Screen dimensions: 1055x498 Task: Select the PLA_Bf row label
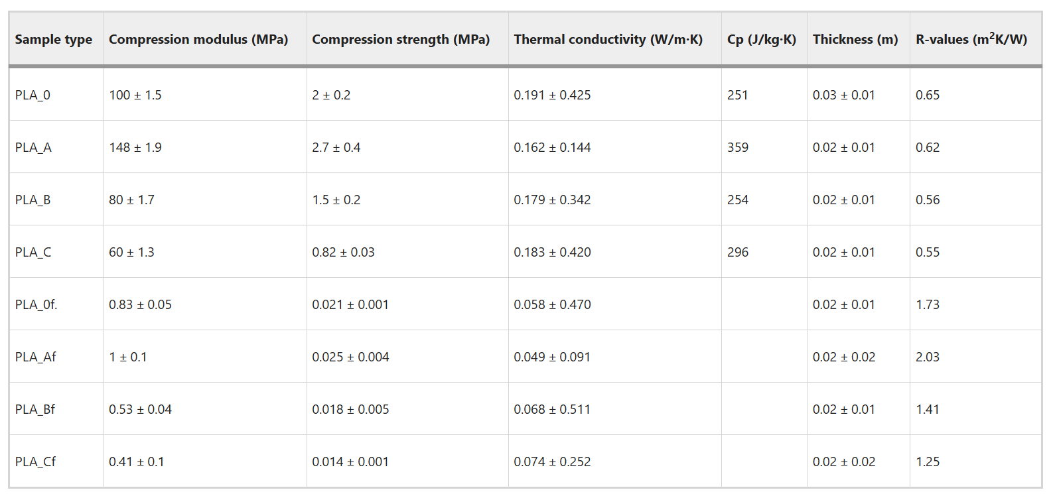tap(35, 409)
